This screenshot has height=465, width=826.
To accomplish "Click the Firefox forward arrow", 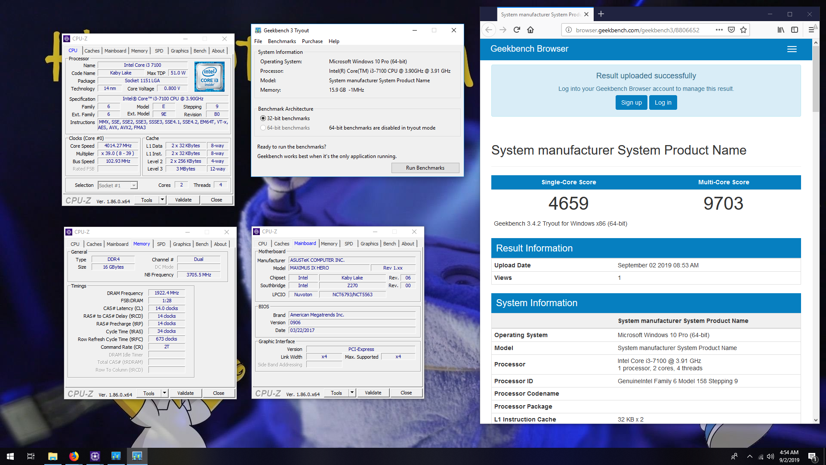I will tap(502, 30).
